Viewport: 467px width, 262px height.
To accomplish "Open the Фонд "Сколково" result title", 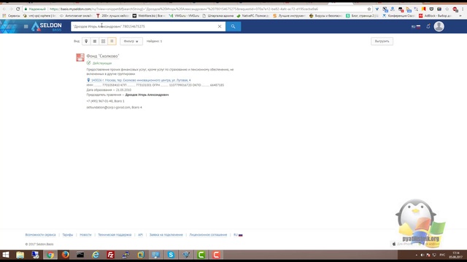I will tap(103, 56).
